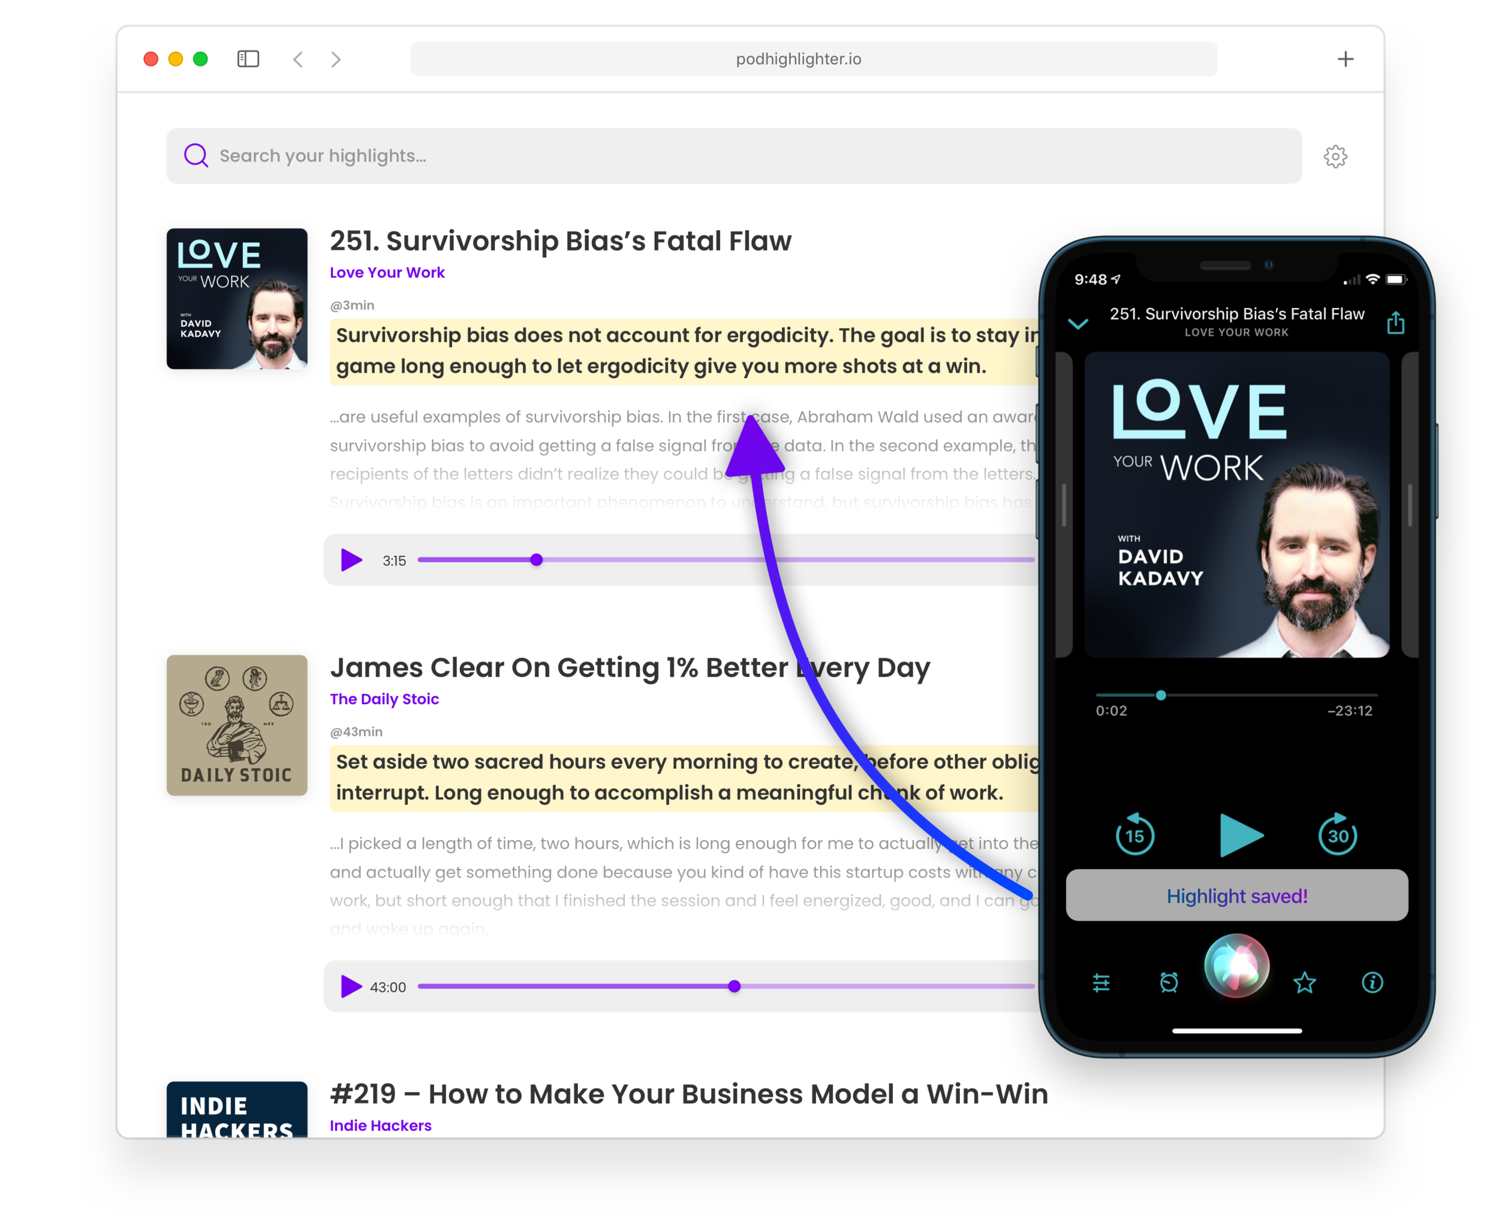
Task: Open the Love Your Work cover thumbnail
Action: pyautogui.click(x=237, y=298)
